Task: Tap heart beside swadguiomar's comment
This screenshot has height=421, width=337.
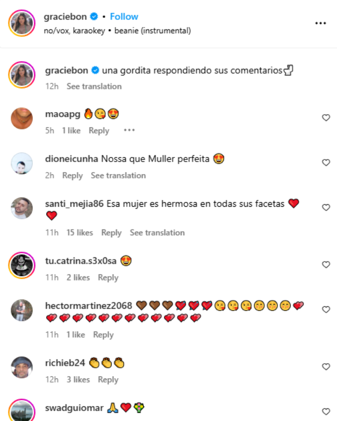Action: pos(326,412)
